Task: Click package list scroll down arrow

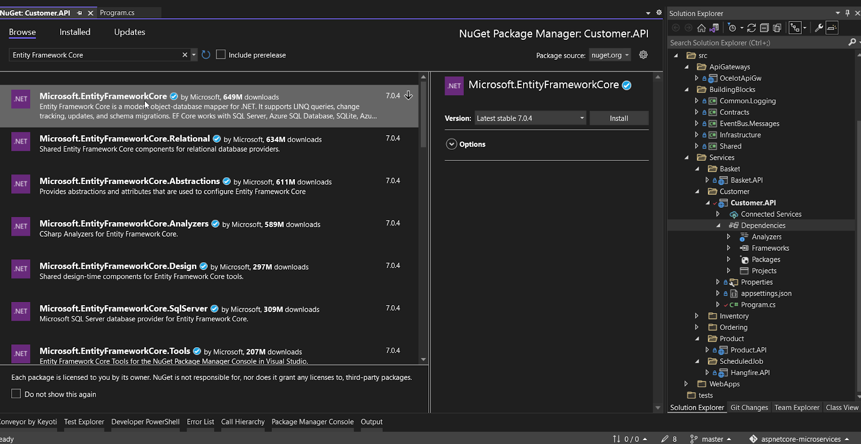Action: point(424,360)
